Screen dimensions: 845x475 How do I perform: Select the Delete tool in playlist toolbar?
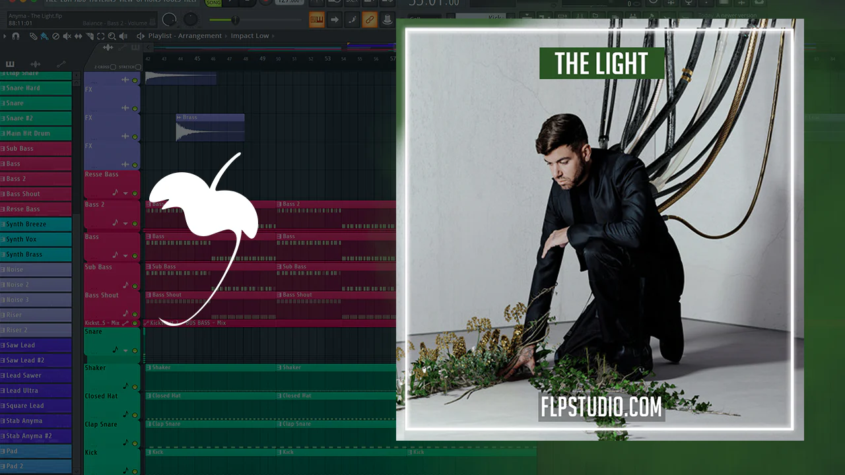pyautogui.click(x=55, y=36)
